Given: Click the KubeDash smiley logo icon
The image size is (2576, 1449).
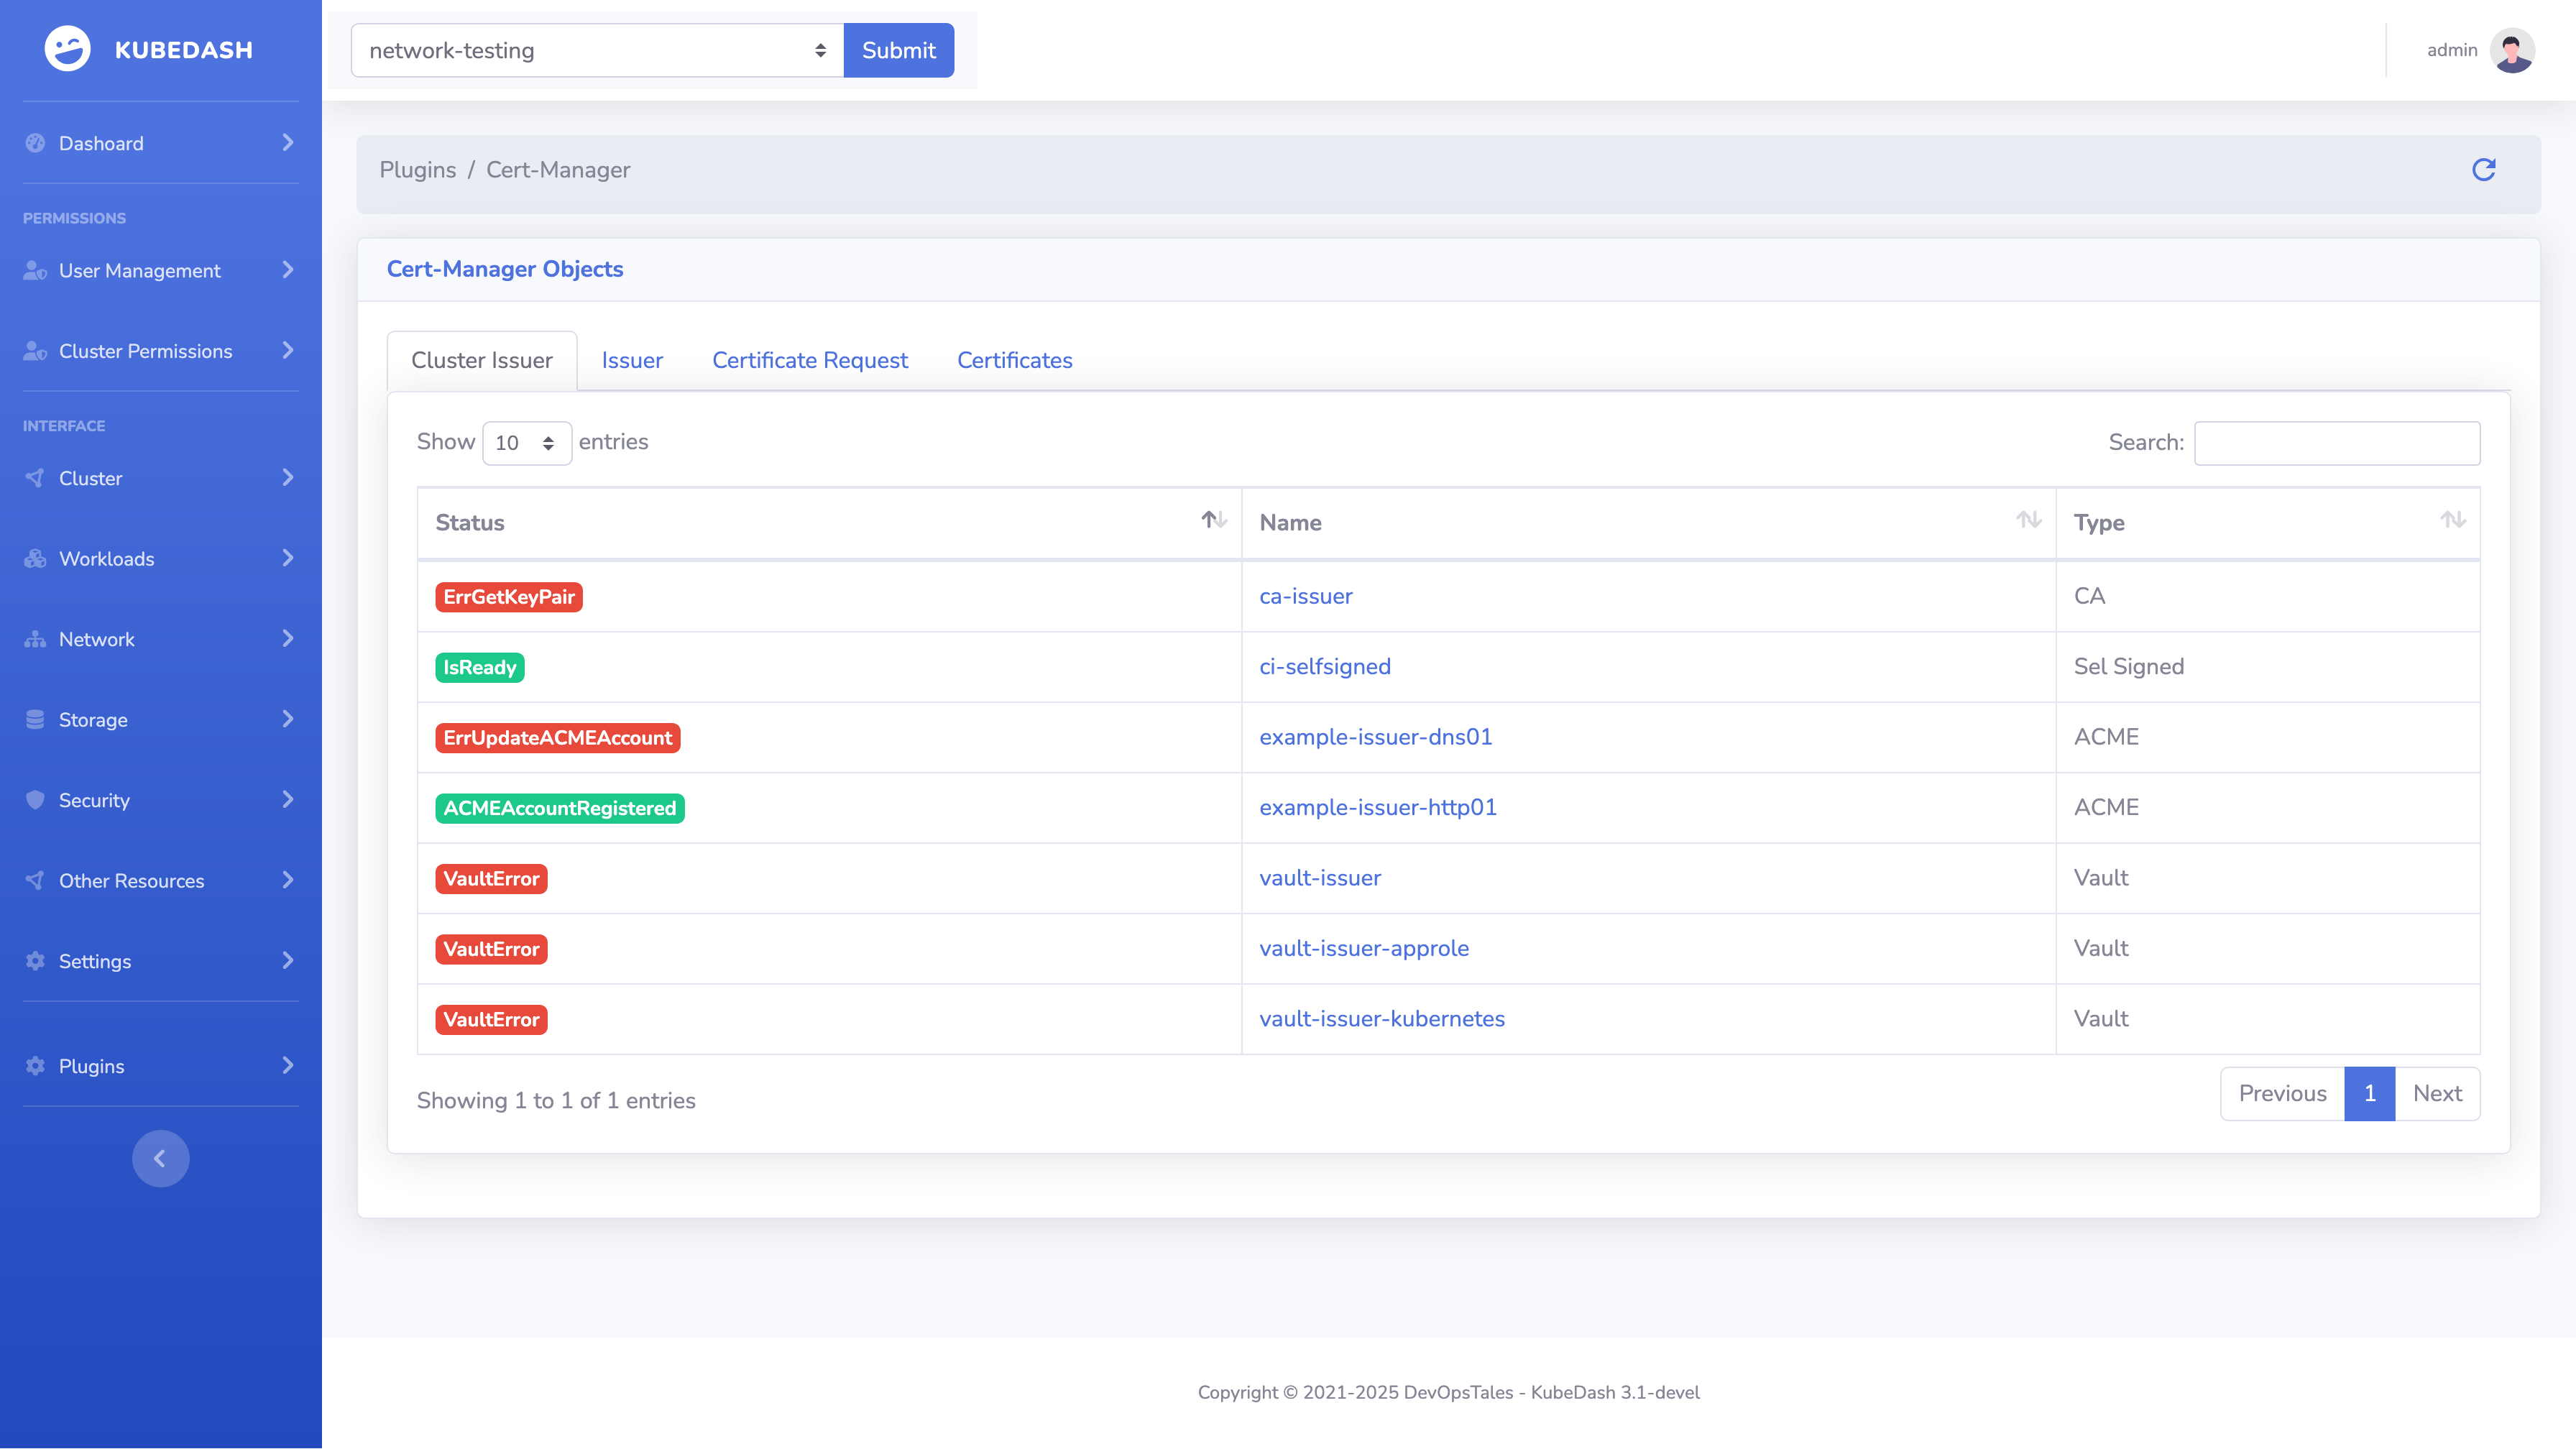Looking at the screenshot, I should tap(67, 49).
